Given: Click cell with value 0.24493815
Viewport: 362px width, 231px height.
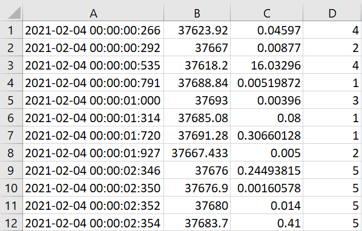Looking at the screenshot, I should [266, 170].
